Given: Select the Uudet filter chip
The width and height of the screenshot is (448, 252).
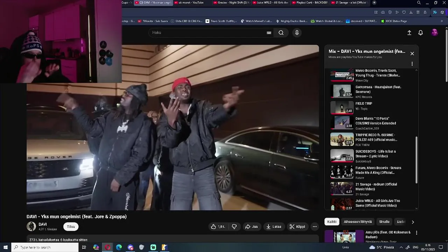Looking at the screenshot, I should pyautogui.click(x=401, y=222).
